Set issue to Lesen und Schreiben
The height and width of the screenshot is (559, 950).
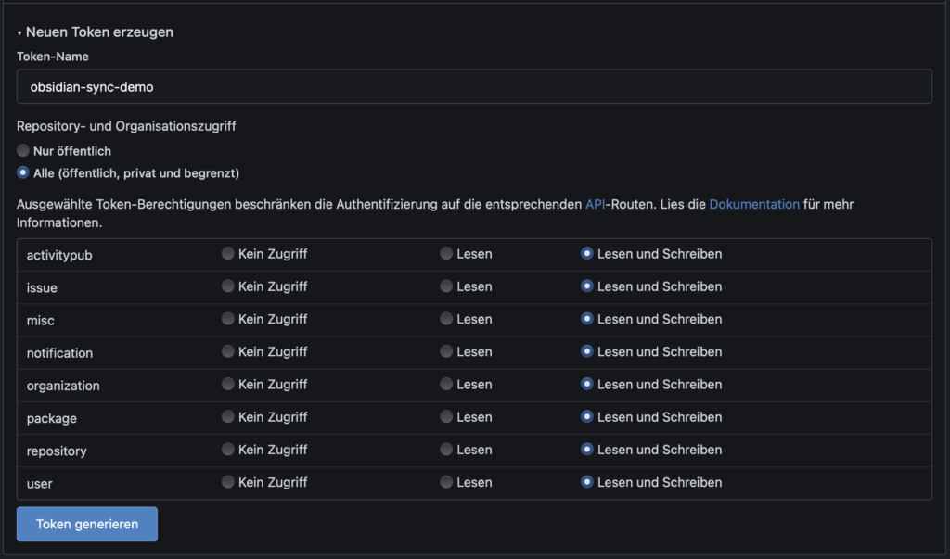[x=587, y=286]
